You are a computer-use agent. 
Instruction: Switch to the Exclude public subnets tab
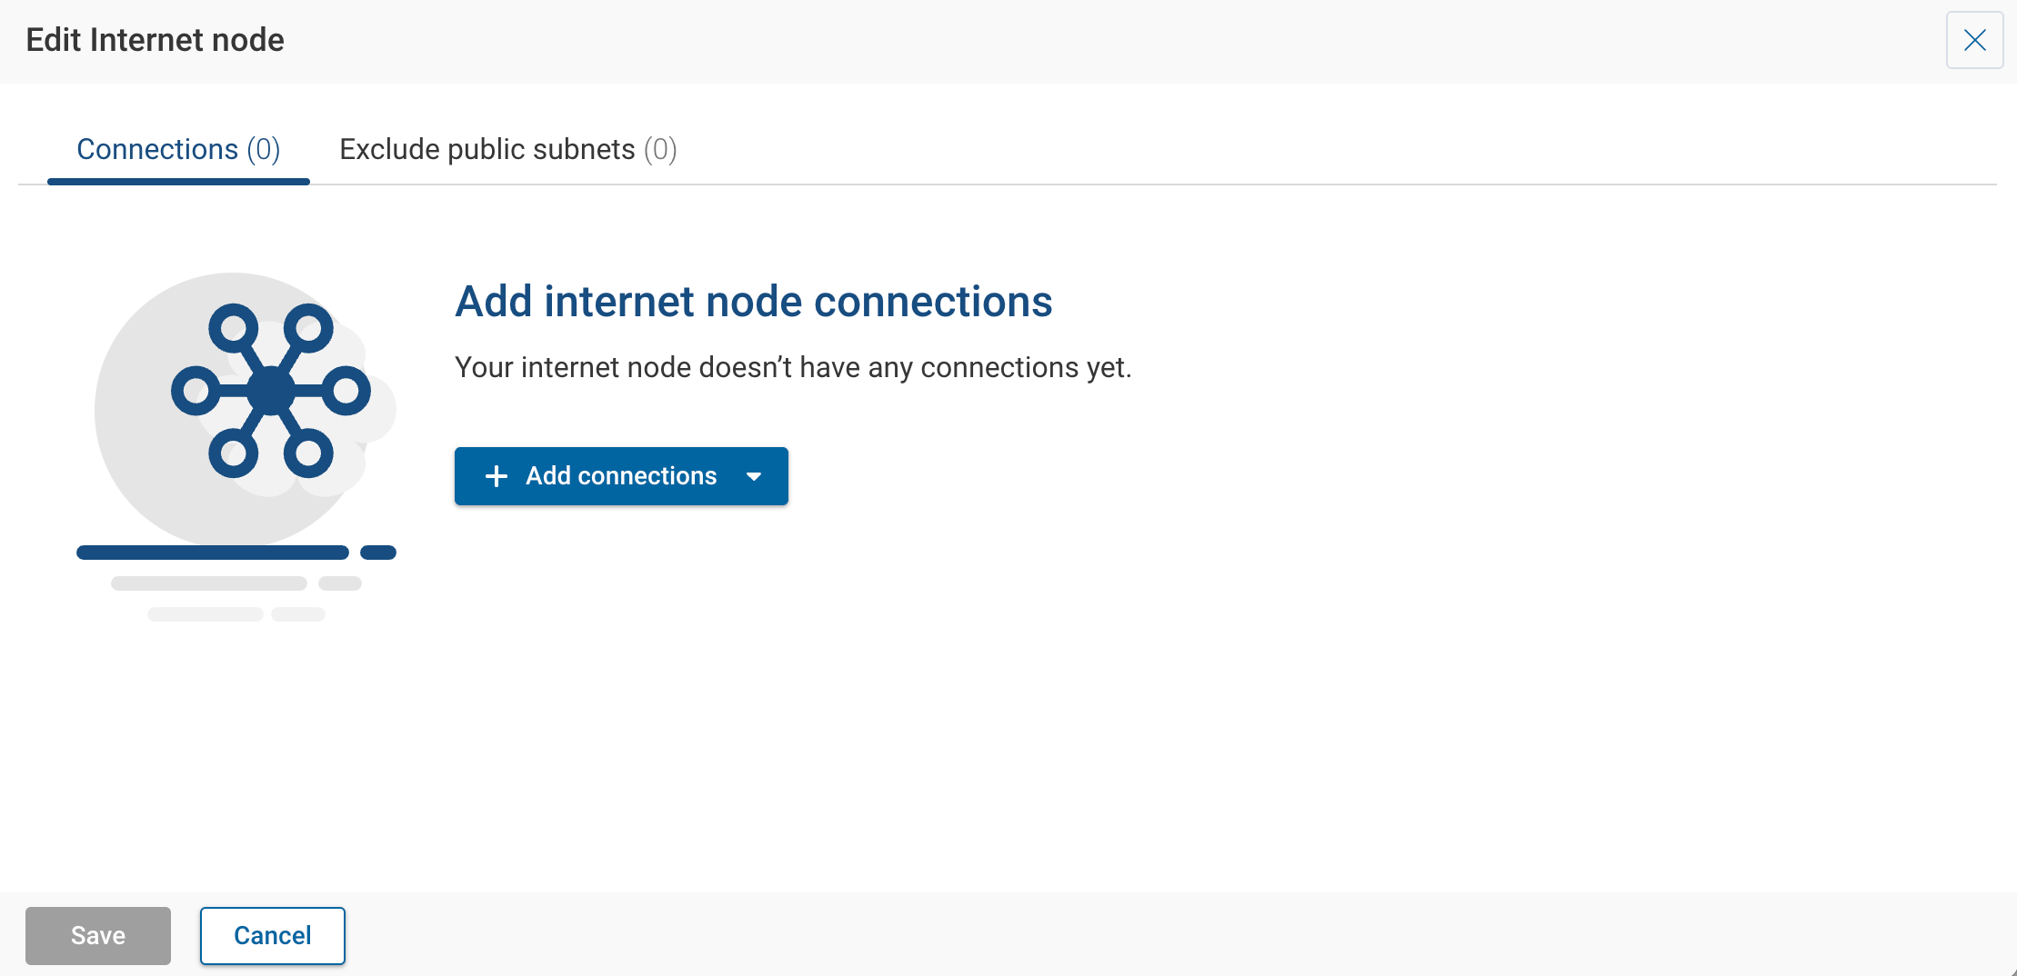tap(507, 149)
